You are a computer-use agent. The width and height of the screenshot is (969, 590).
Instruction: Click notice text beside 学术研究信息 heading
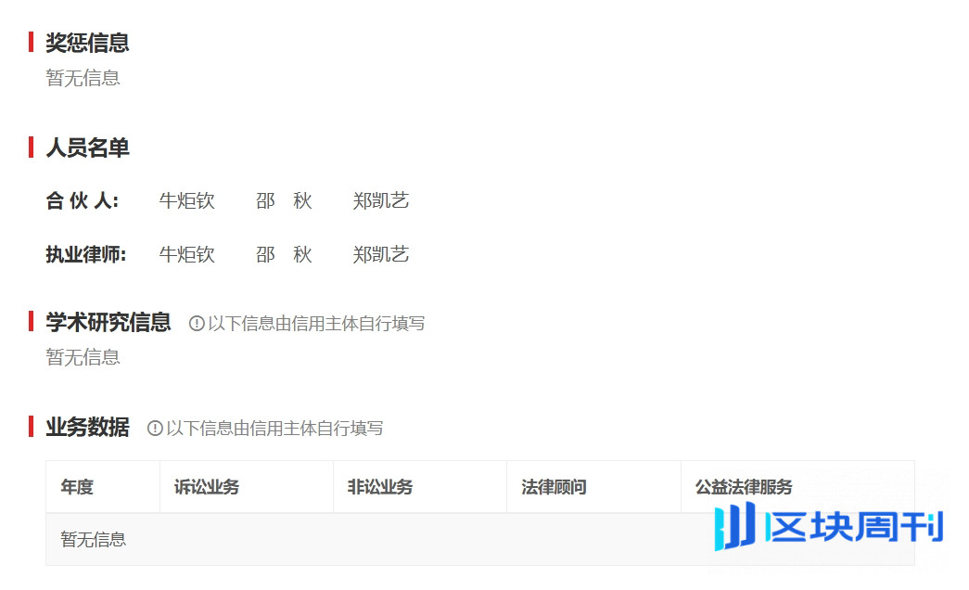[x=316, y=324]
